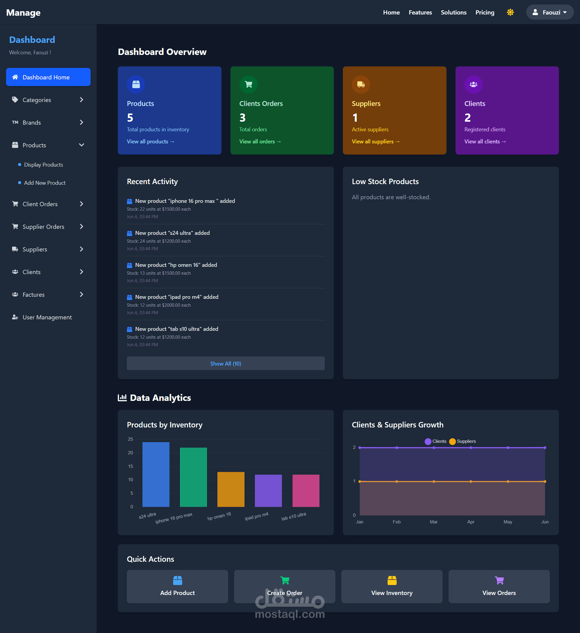580x633 pixels.
Task: Select Add New Product in the sidebar
Action: tap(45, 182)
